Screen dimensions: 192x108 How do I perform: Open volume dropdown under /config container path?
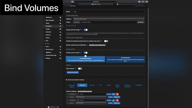tap(91, 97)
